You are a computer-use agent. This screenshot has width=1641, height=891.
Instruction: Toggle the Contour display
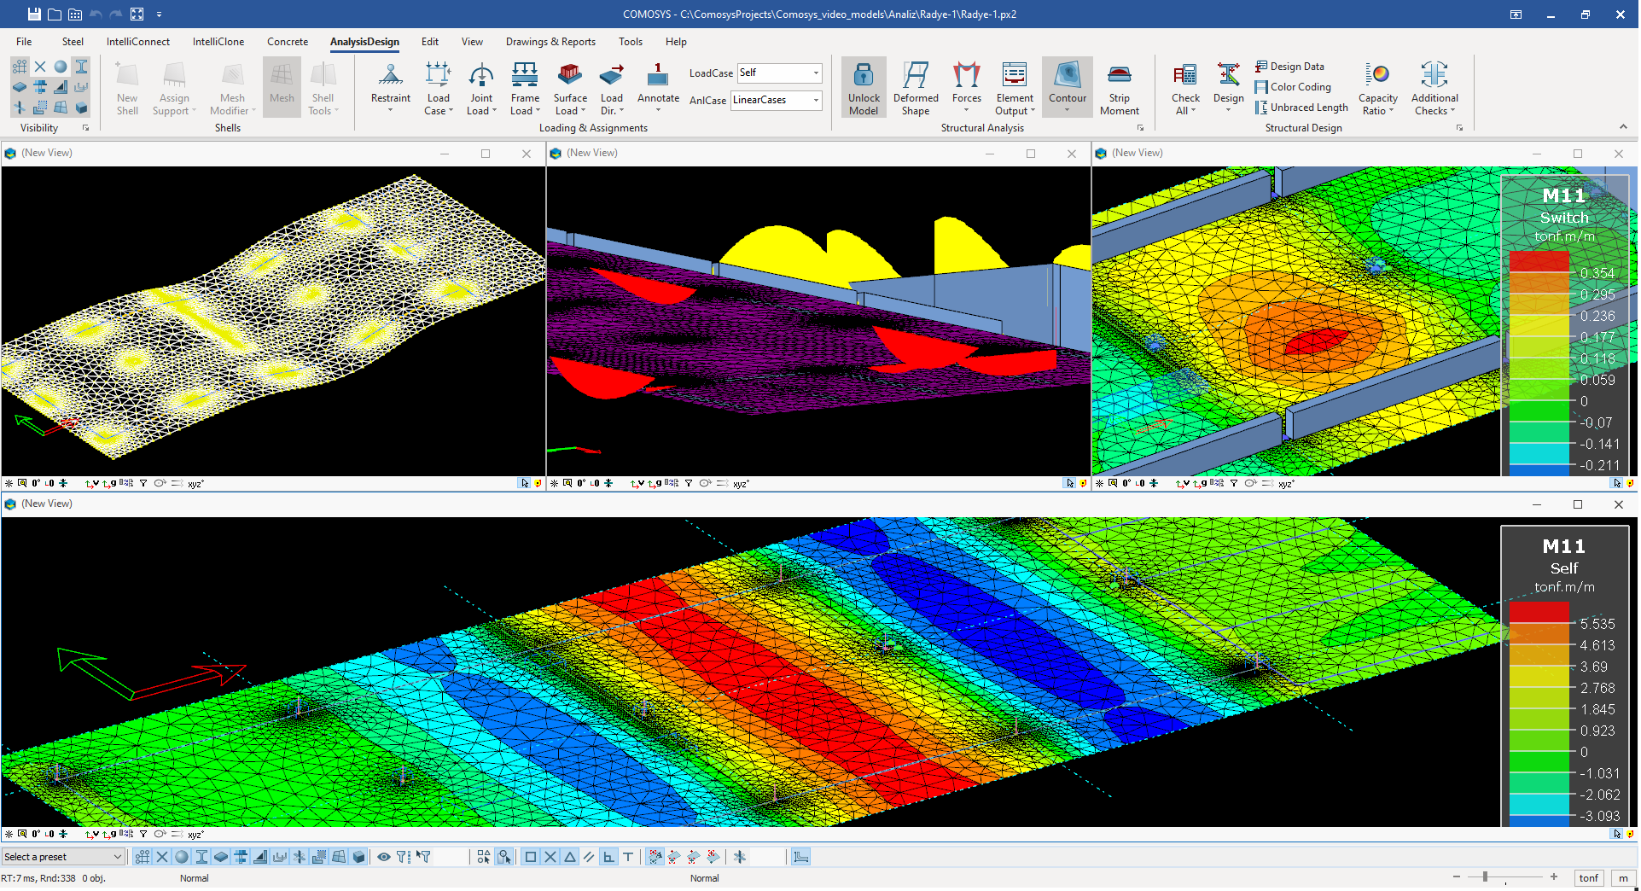coord(1068,87)
